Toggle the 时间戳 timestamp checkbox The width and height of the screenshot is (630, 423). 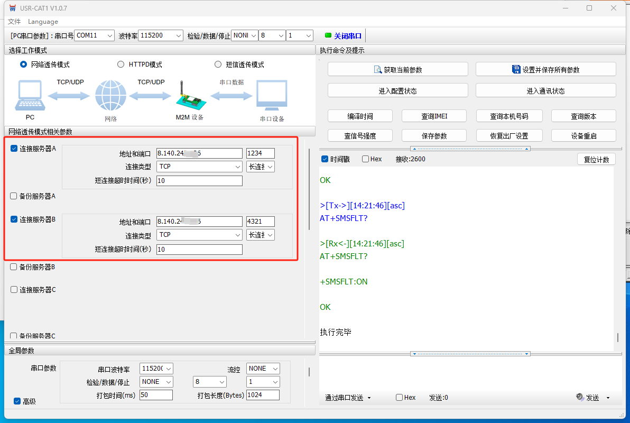coord(325,159)
